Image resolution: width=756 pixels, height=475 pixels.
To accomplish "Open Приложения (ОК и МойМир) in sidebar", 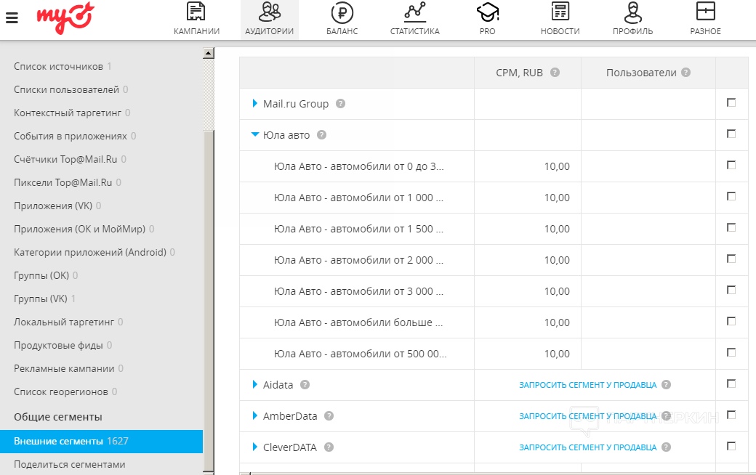I will pos(79,230).
